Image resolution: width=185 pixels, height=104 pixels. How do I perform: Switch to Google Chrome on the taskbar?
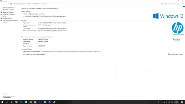tap(31, 102)
